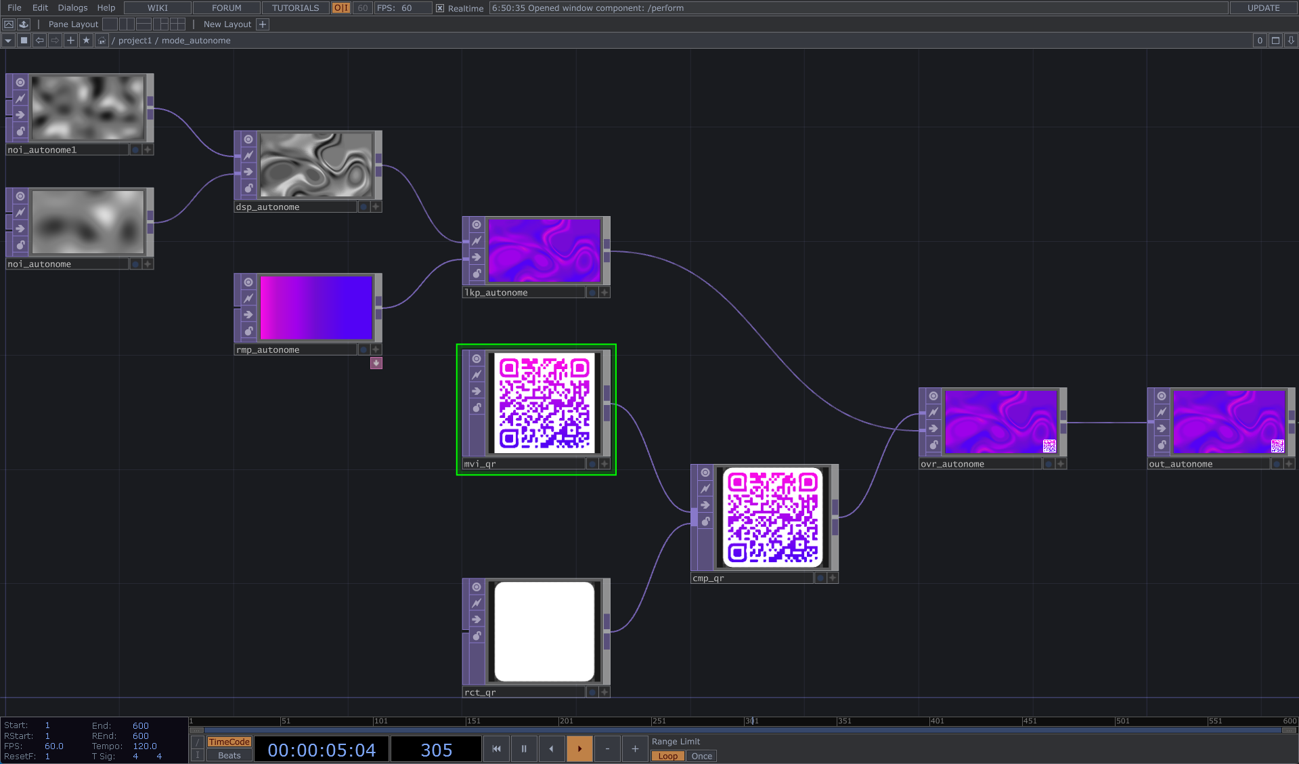Open the pane type dropdown arrow
This screenshot has height=764, width=1299.
[x=8, y=41]
